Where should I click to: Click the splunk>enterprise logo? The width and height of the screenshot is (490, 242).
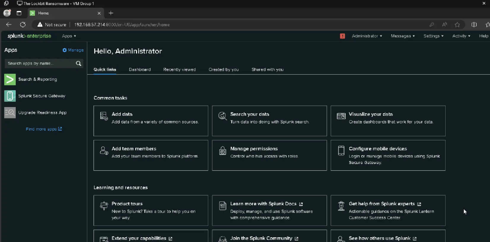(x=29, y=36)
